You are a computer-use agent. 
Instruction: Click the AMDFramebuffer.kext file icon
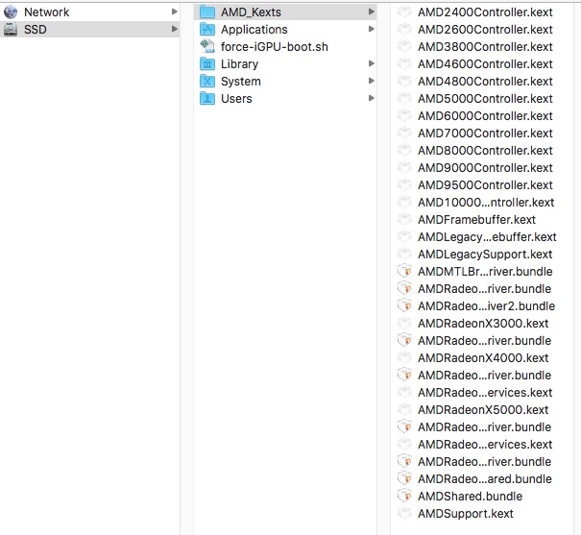tap(404, 220)
